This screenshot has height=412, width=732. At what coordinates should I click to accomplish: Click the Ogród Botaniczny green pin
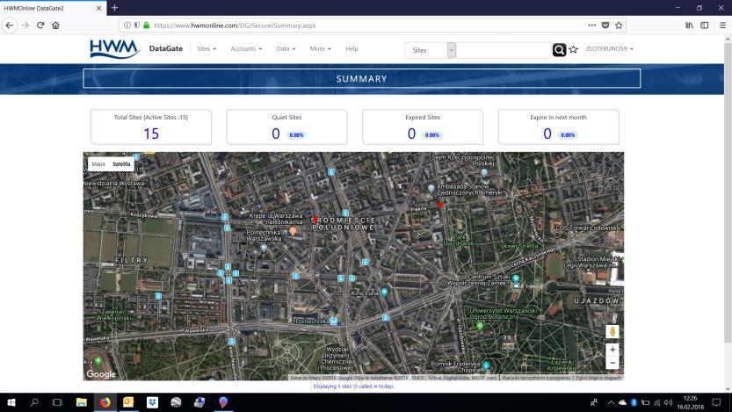(480, 326)
